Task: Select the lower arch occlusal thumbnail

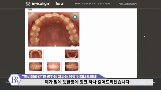Action: [72, 54]
